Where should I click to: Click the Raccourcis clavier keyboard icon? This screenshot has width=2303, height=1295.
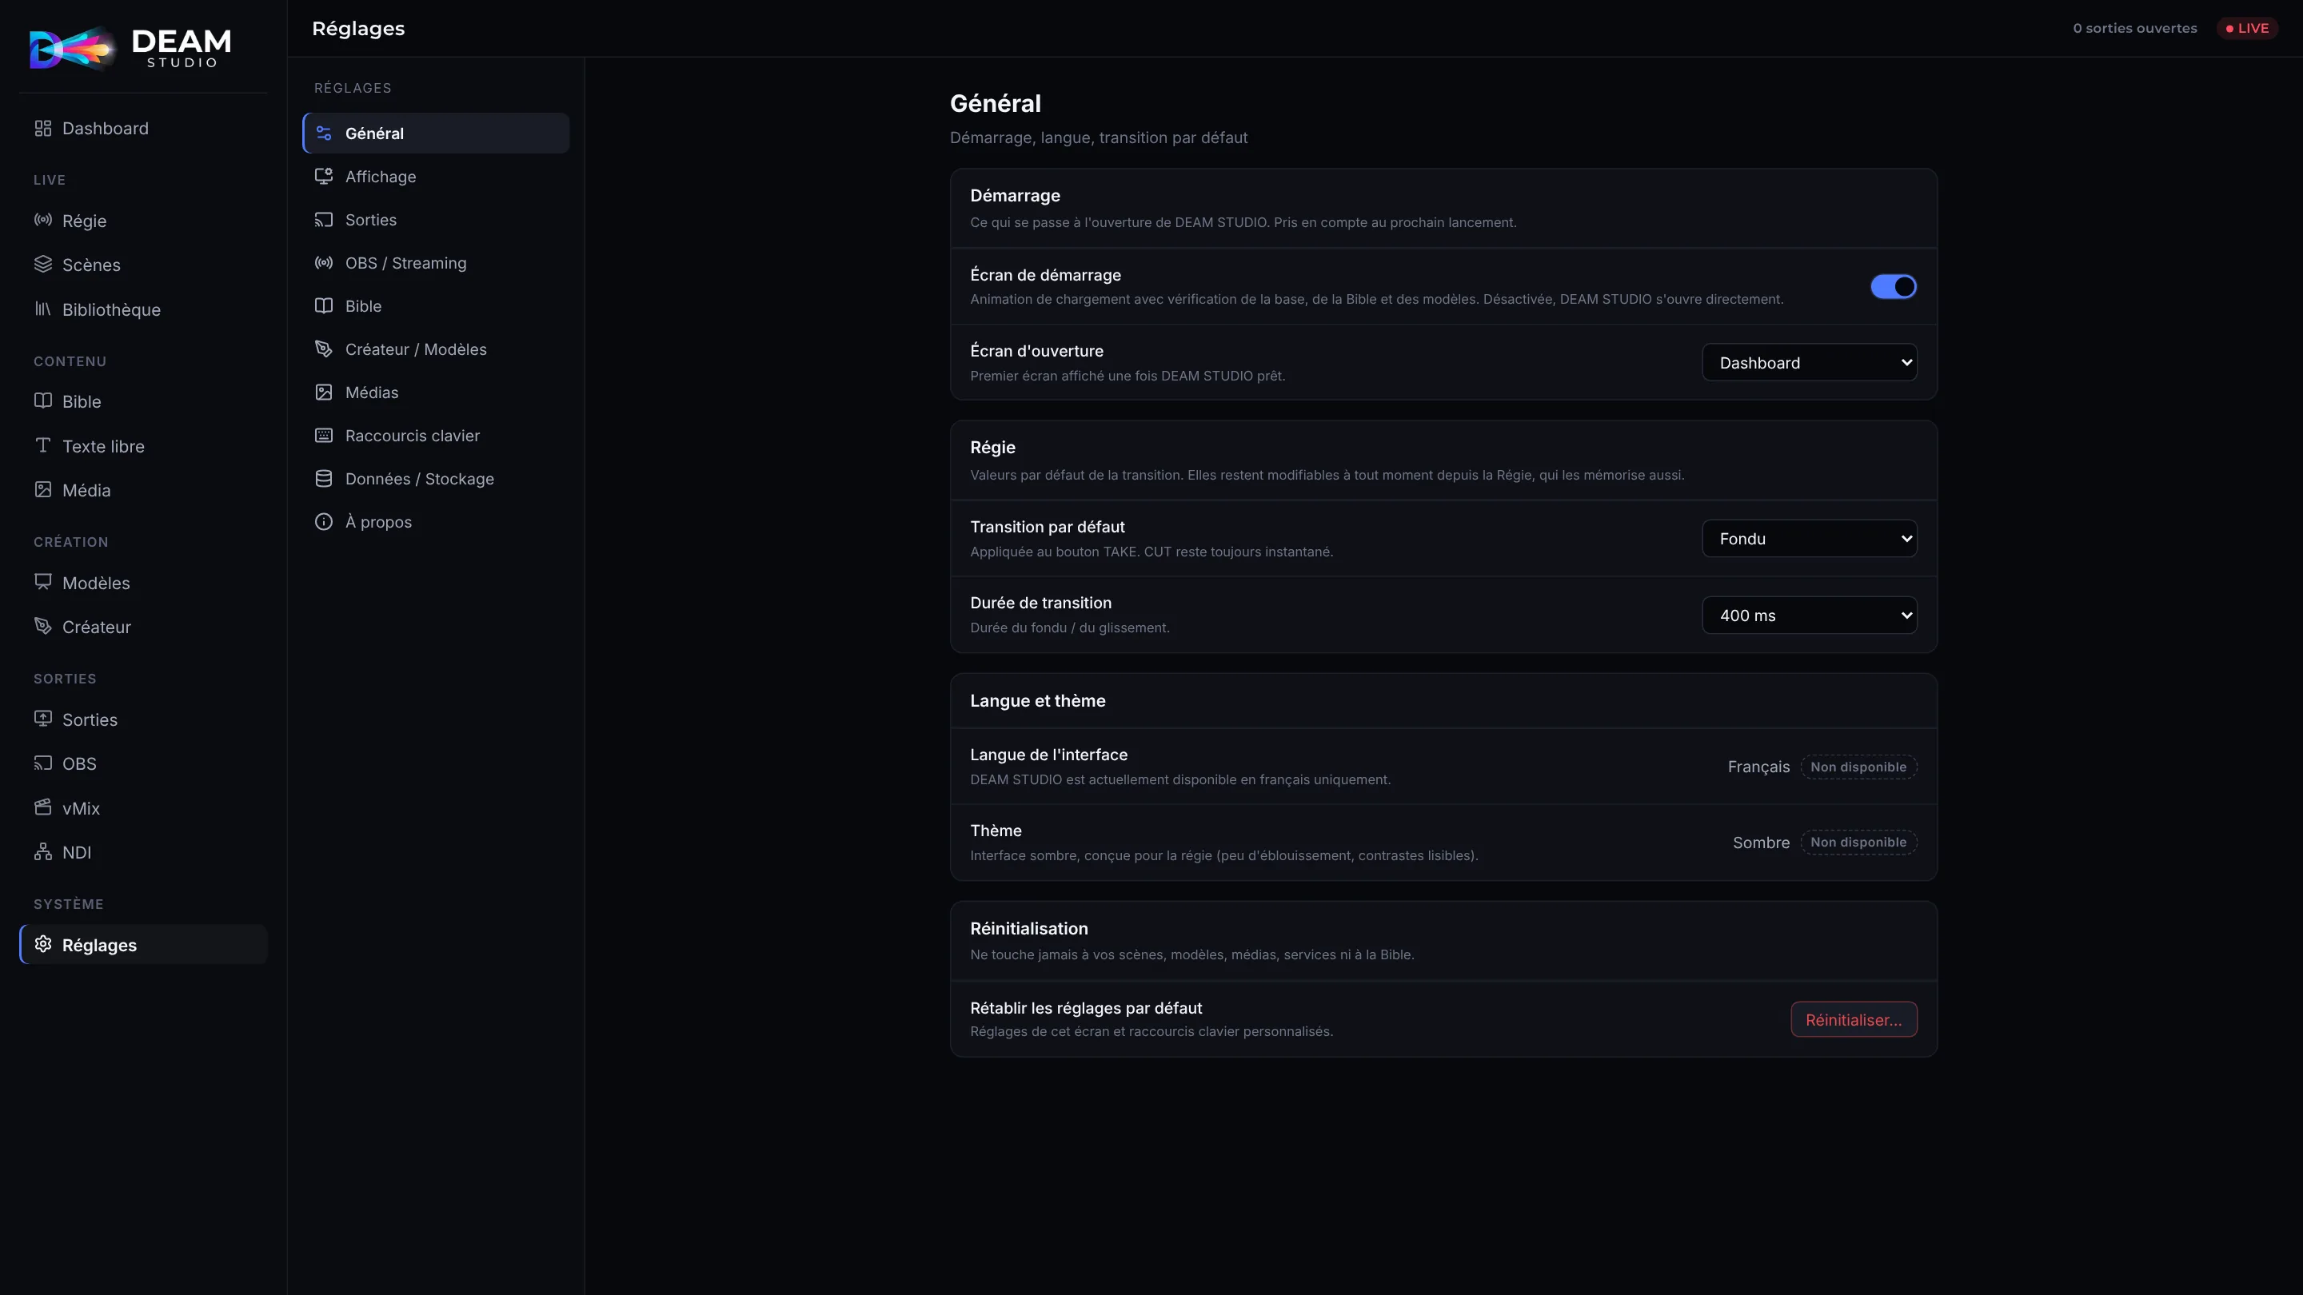(324, 435)
